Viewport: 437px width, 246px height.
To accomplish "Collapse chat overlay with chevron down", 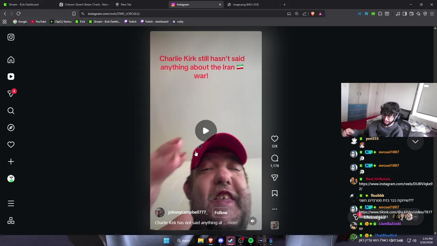I will coord(415,141).
